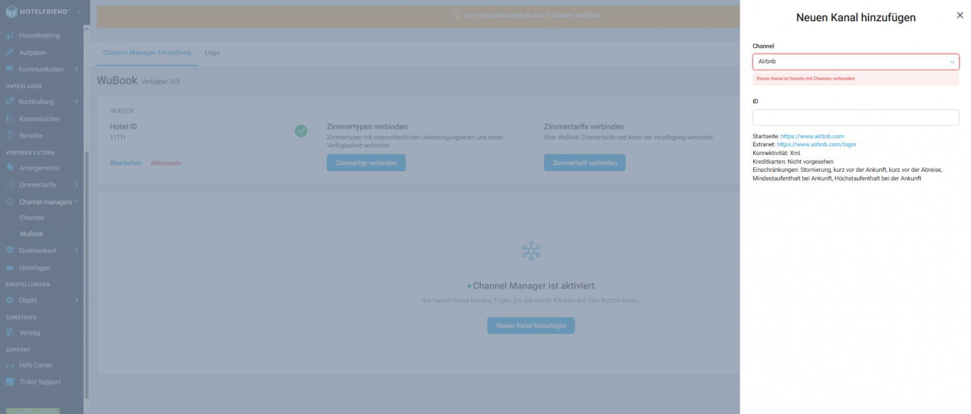Click the Zimmertarife chart icon
This screenshot has height=414, width=971.
pos(10,184)
